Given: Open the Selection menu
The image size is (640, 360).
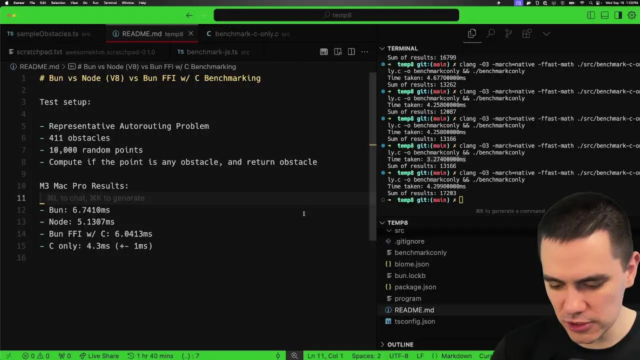Looking at the screenshot, I should (58, 2).
